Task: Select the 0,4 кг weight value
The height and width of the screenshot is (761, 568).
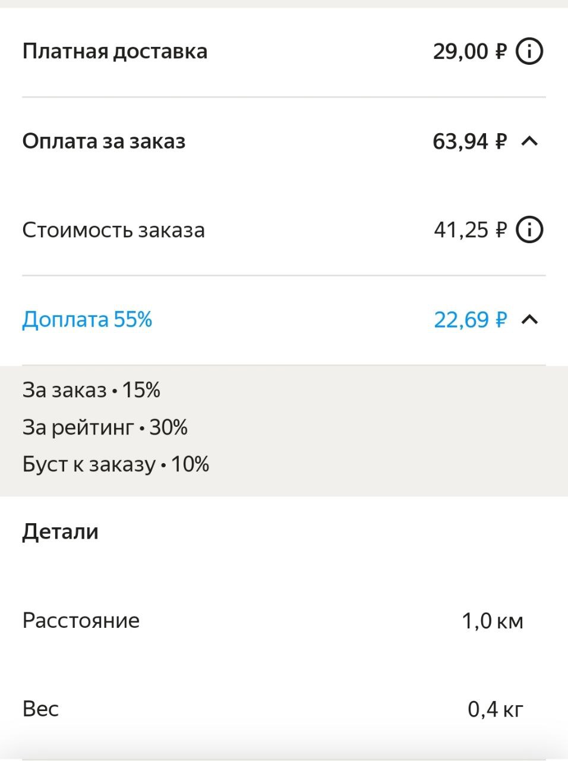Action: pyautogui.click(x=496, y=709)
